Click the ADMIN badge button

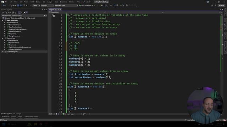tap(221, 6)
